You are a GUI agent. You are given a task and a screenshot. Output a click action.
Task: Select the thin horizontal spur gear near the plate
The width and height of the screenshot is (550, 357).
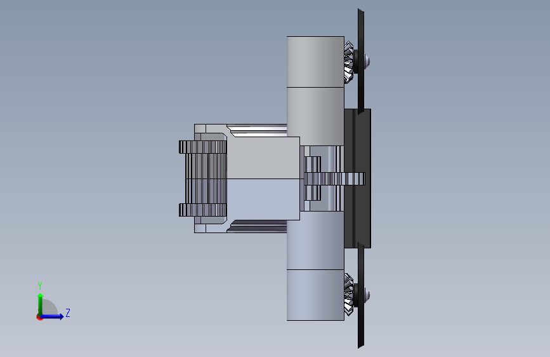coord(334,178)
